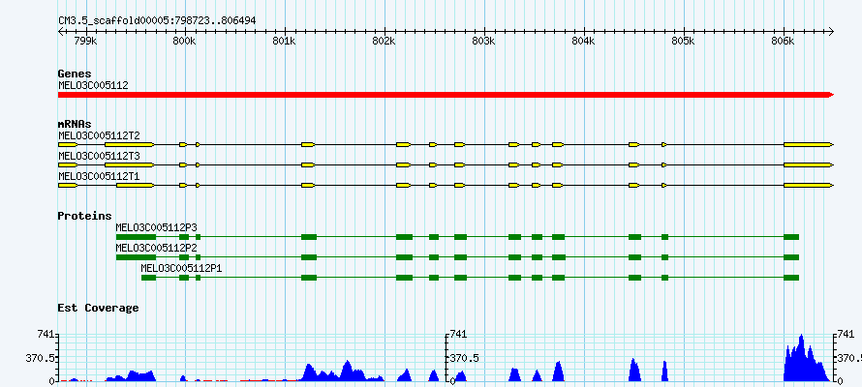Click the ruler's left-pointing arrowhead
The image size is (862, 387).
(61, 31)
